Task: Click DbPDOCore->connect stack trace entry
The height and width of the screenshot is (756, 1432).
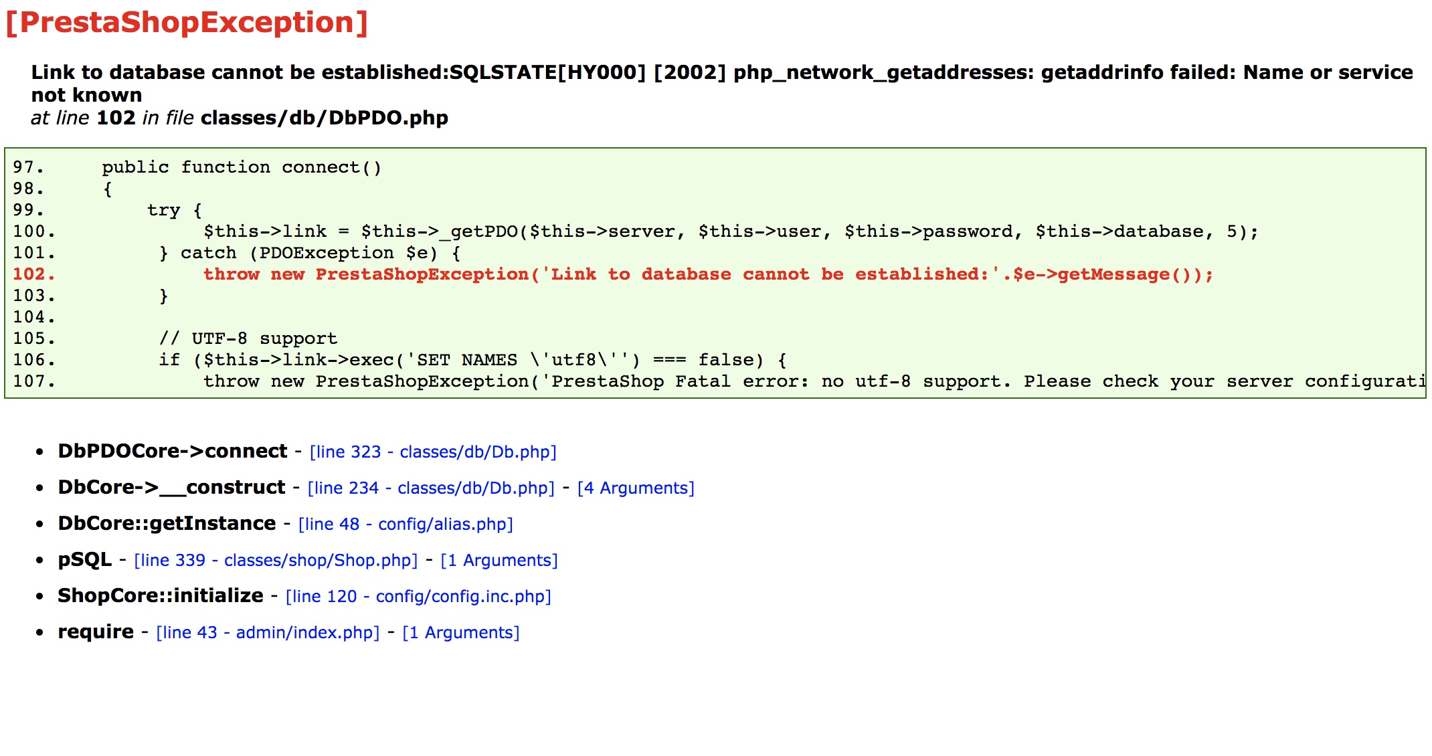Action: click(x=173, y=452)
